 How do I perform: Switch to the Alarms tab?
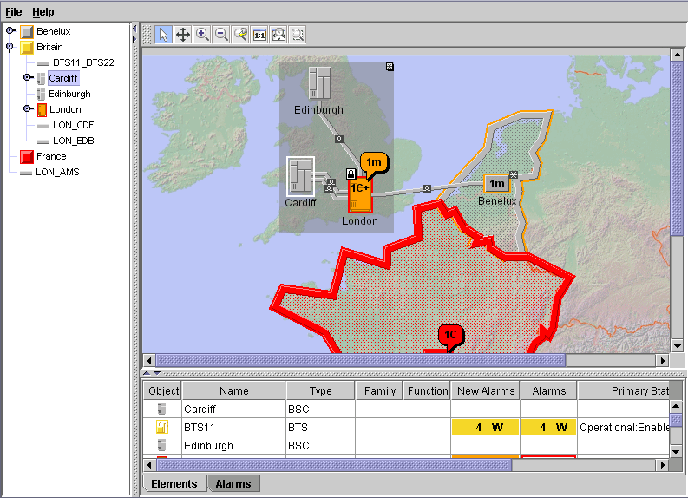pyautogui.click(x=233, y=484)
